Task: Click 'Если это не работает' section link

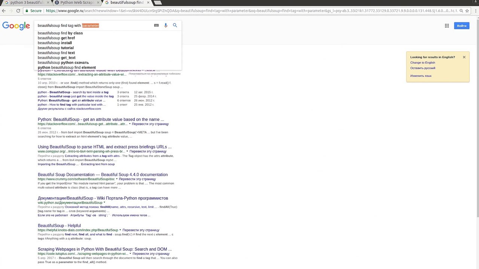Action: (x=53, y=215)
